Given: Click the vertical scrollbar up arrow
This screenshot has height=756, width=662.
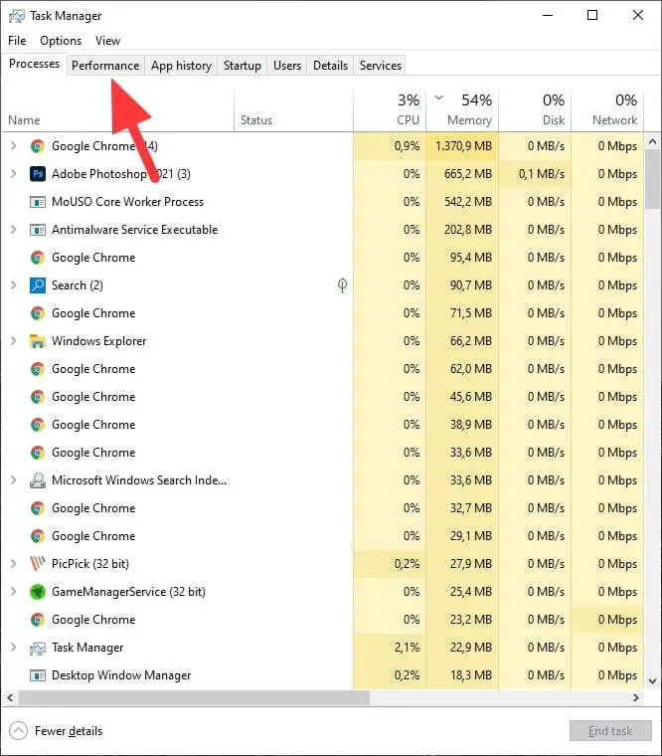Looking at the screenshot, I should tap(652, 141).
